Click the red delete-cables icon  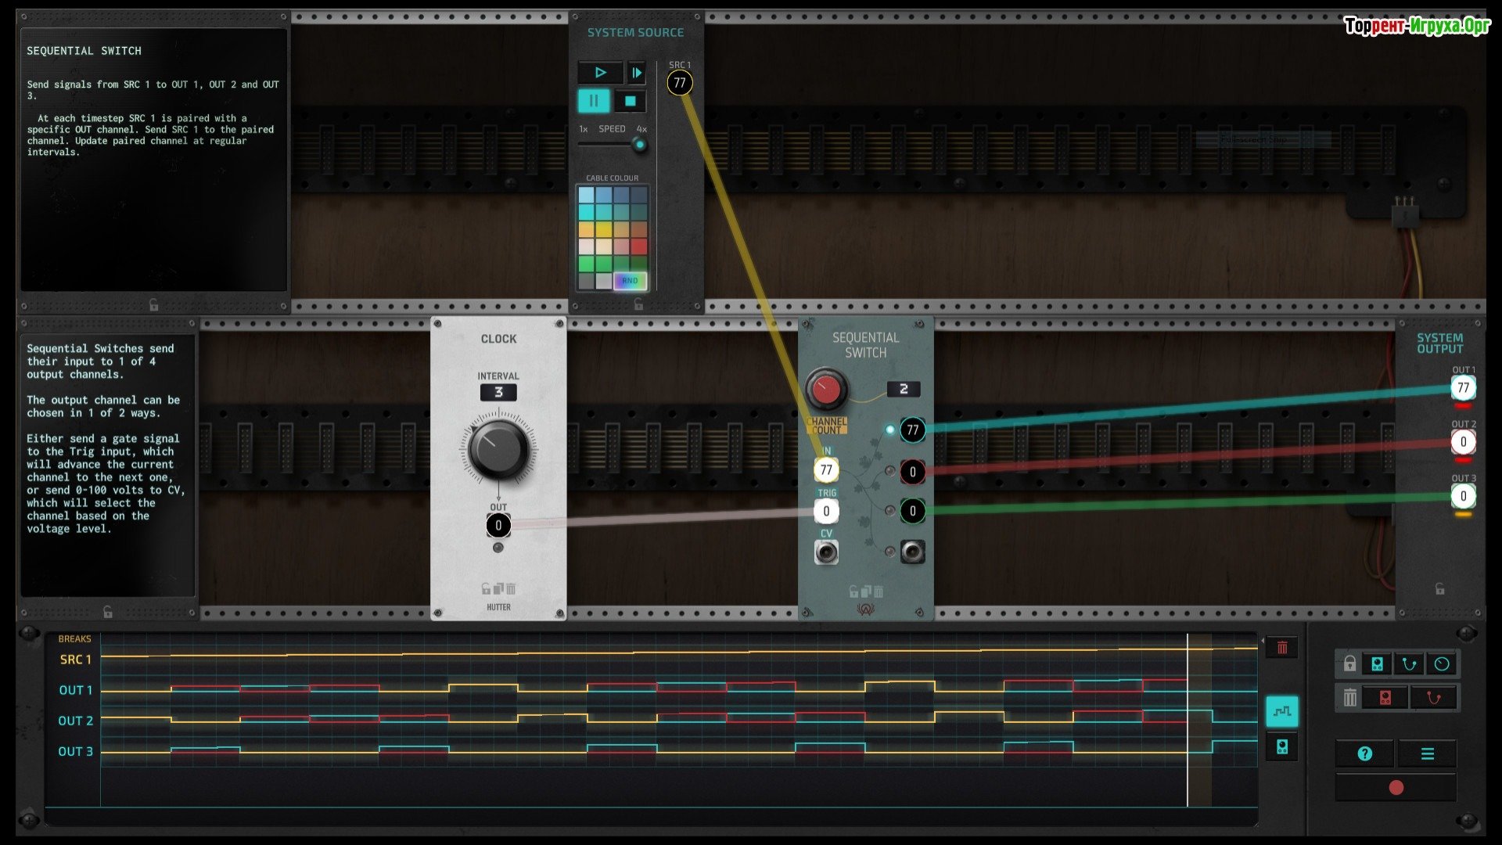click(1433, 698)
